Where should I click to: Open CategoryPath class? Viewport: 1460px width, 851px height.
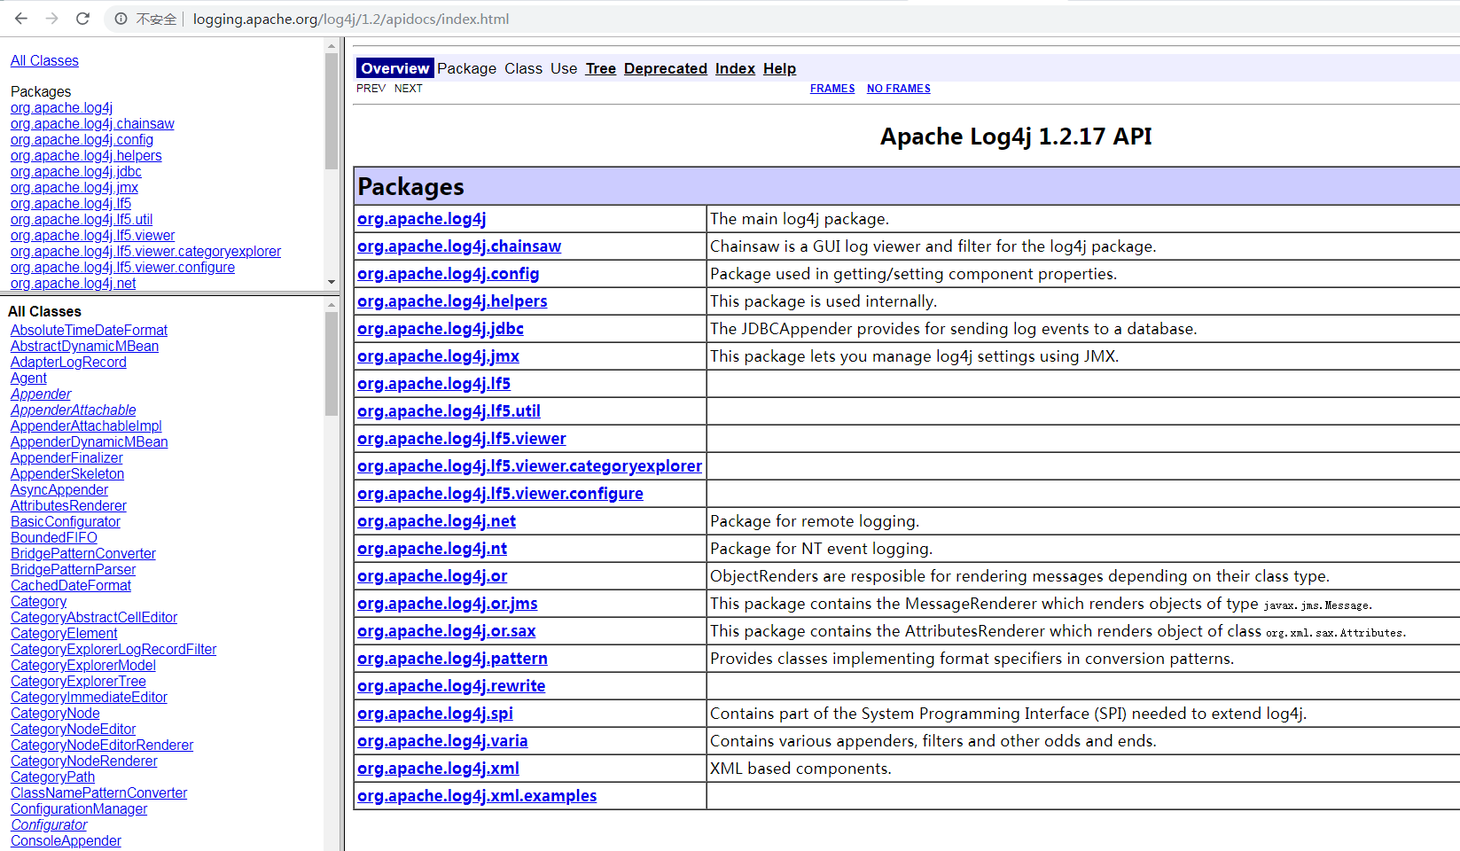[x=52, y=777]
